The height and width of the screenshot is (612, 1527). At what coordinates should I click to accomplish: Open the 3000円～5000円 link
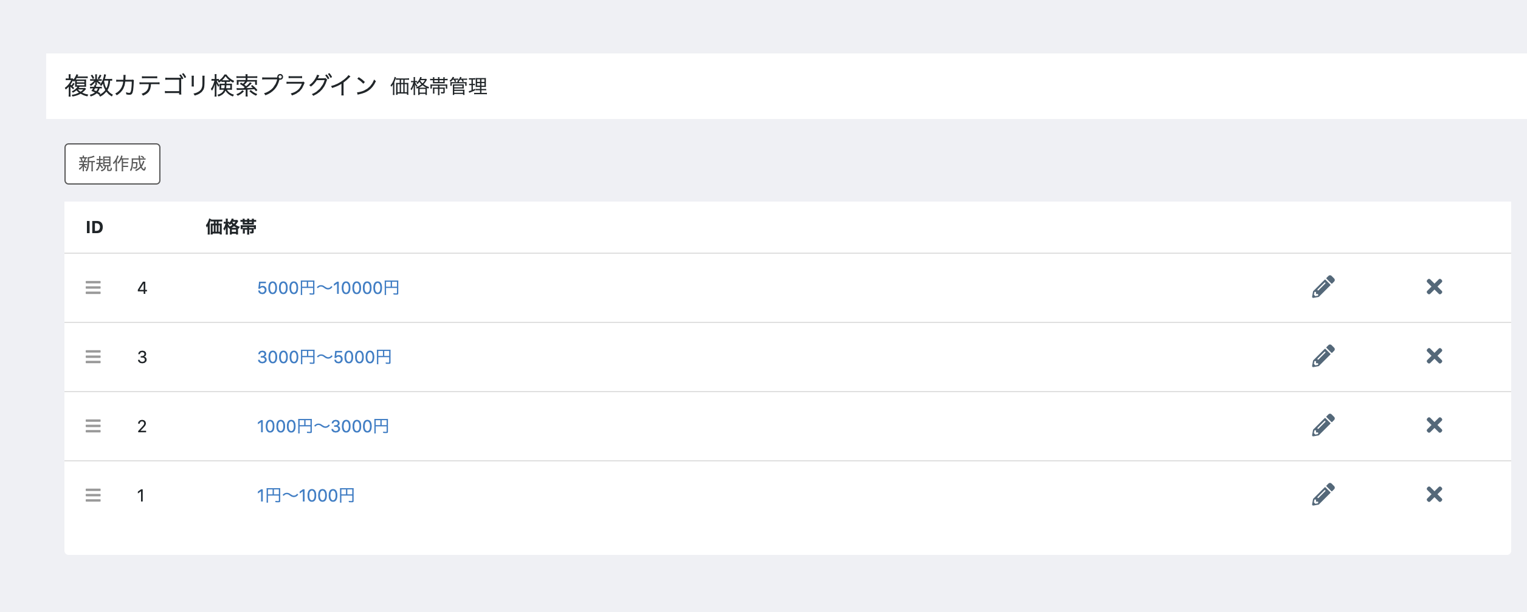point(324,357)
